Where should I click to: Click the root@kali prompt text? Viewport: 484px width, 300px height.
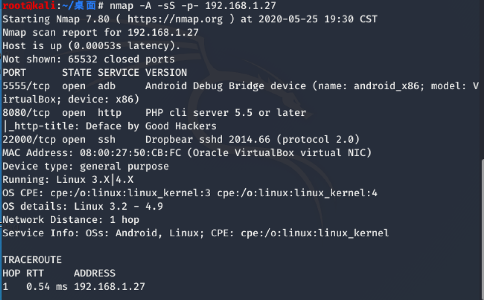pyautogui.click(x=29, y=6)
